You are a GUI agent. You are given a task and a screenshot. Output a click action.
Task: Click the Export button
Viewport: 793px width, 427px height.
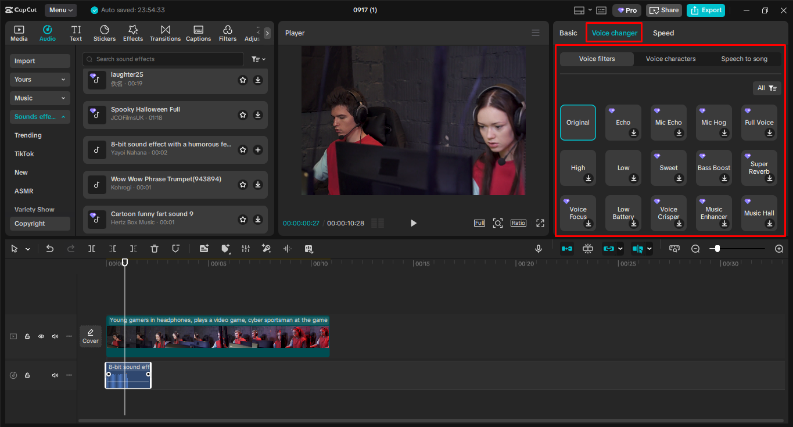705,10
